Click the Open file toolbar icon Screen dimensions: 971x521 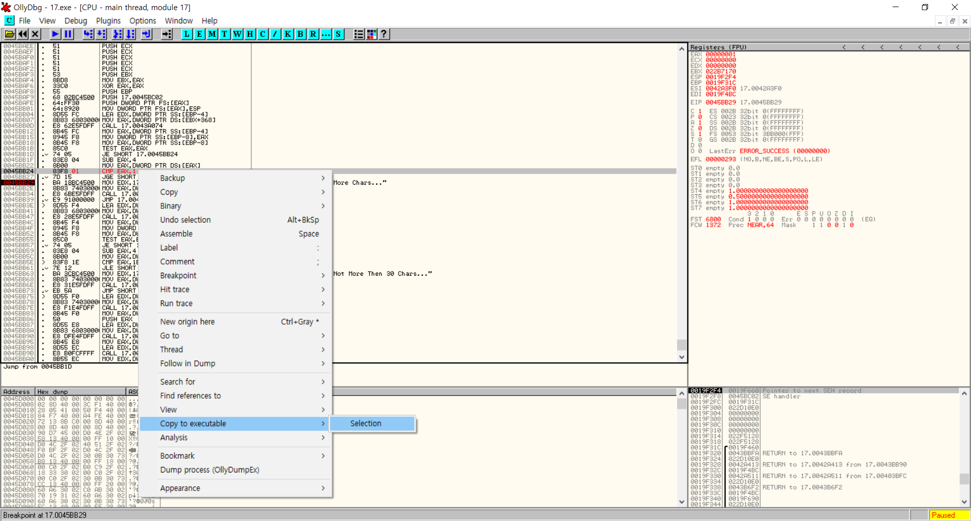[x=10, y=34]
